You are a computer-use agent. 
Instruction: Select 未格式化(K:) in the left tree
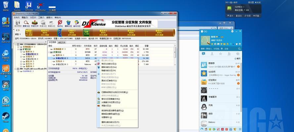click(32, 59)
